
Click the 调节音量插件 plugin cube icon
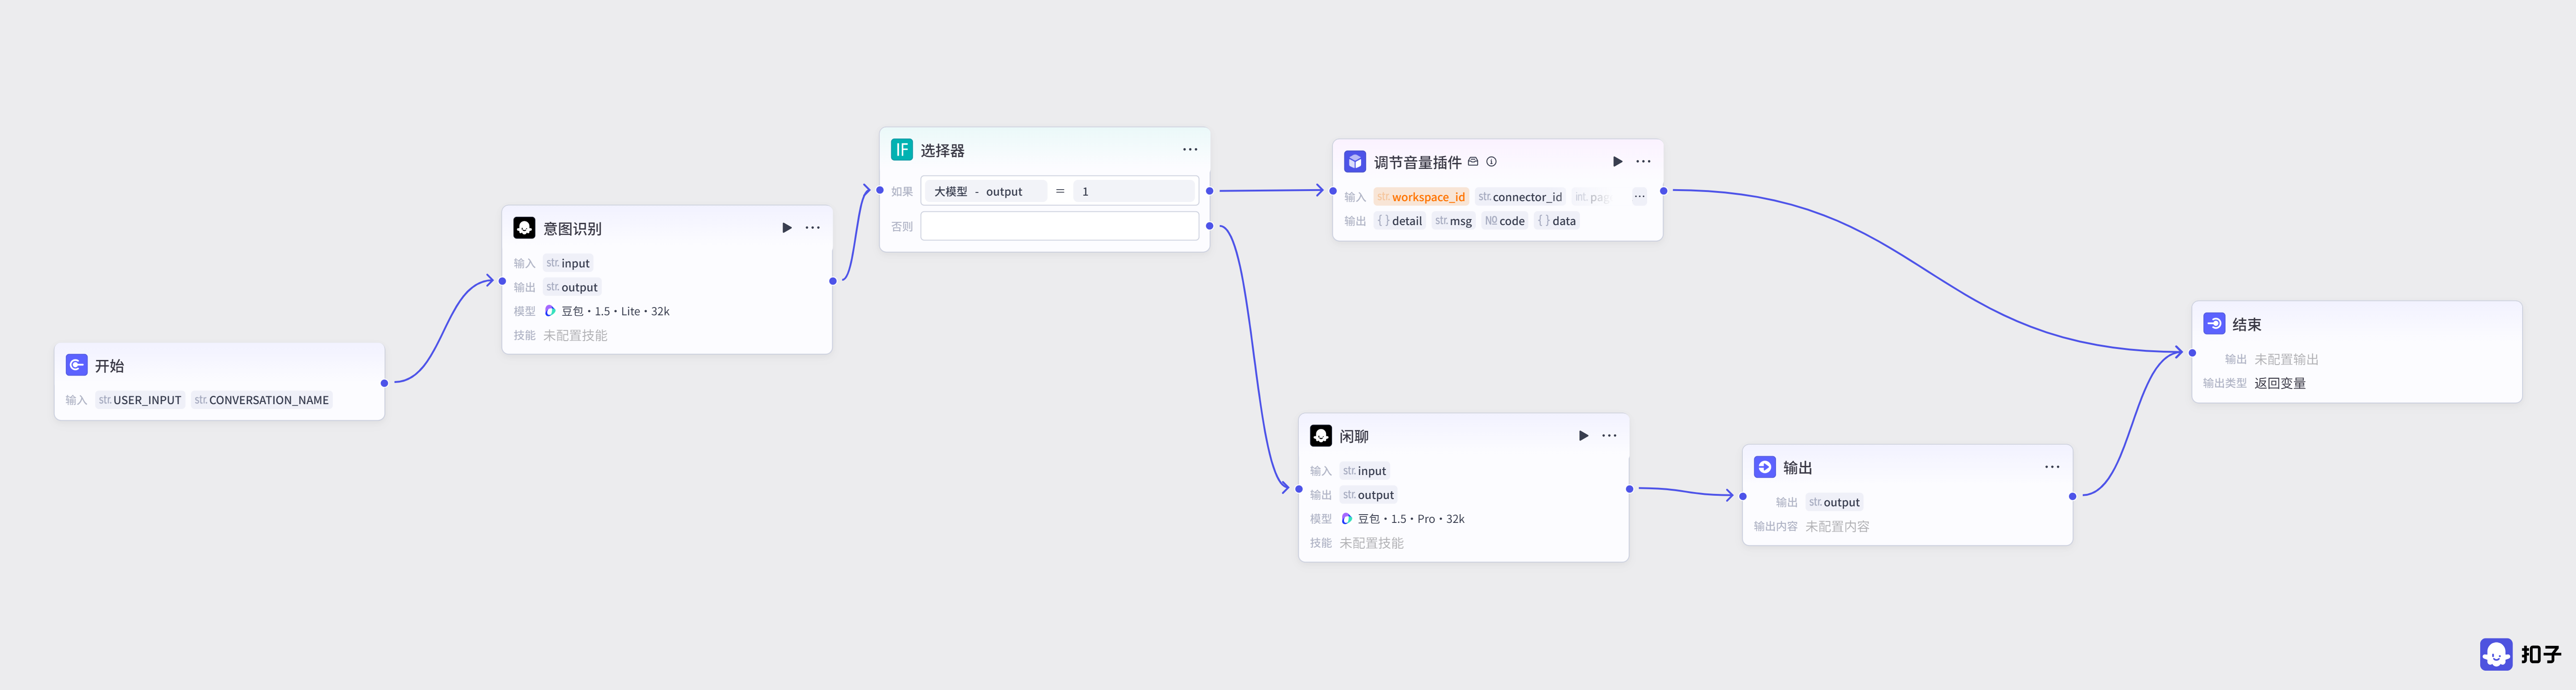pos(1355,161)
